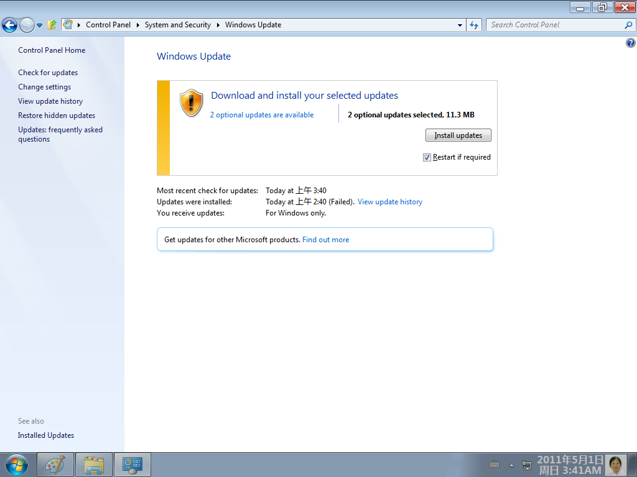Viewport: 637px width, 477px height.
Task: Click the Windows Update breadcrumb
Action: coord(253,25)
